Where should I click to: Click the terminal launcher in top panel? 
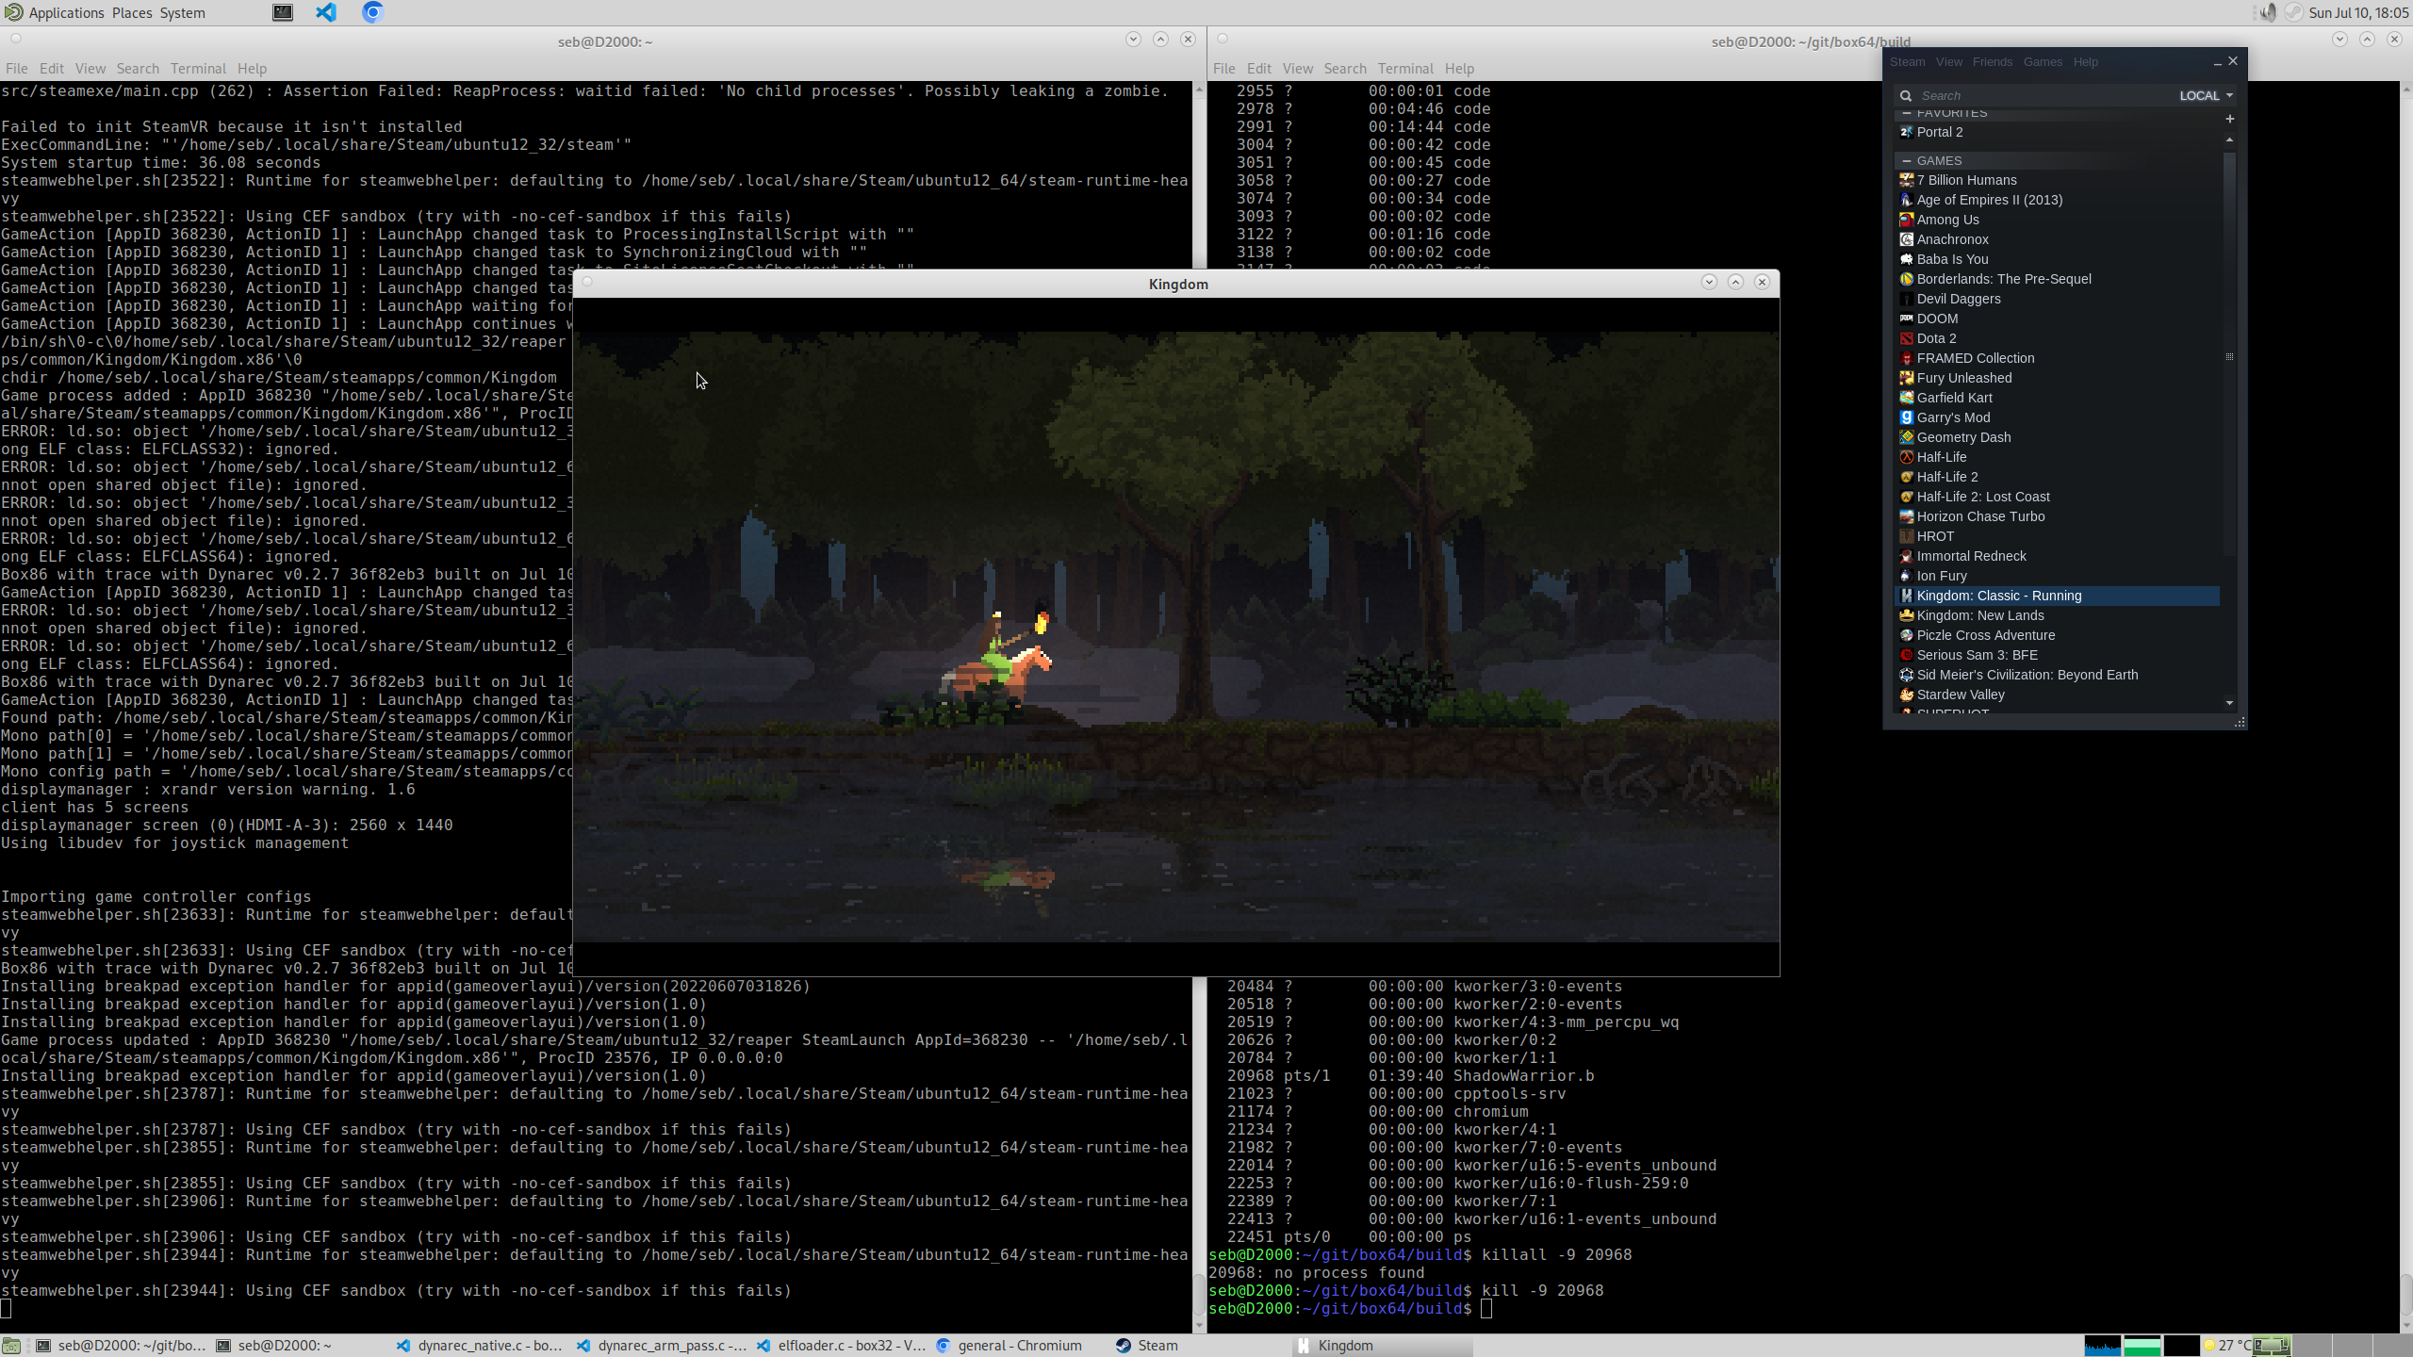(283, 12)
